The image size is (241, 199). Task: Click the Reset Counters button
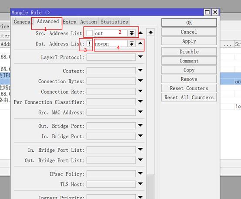[189, 88]
